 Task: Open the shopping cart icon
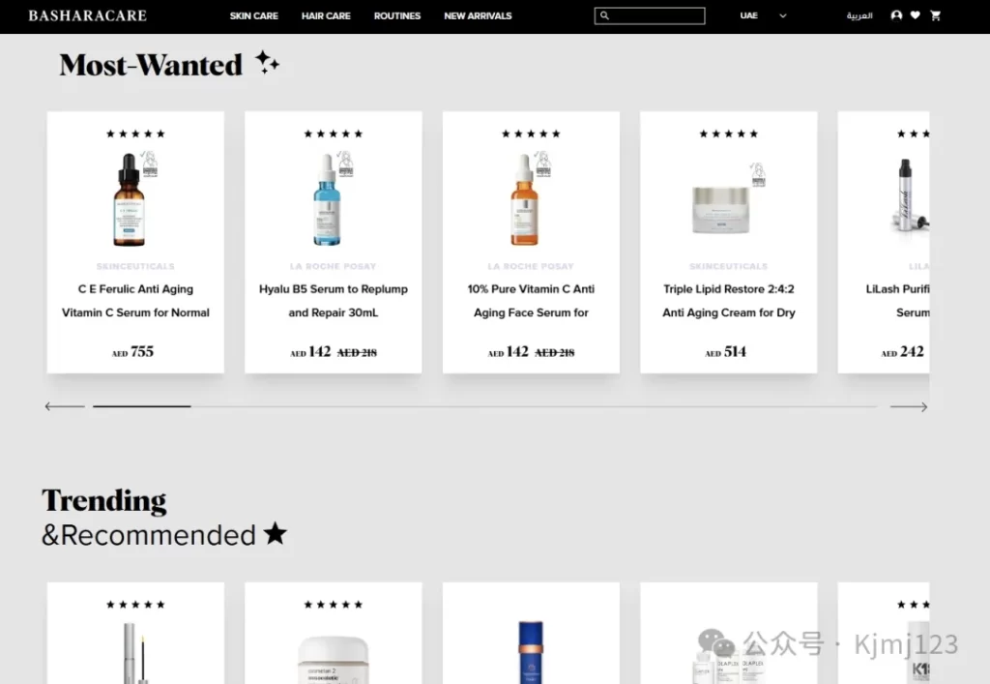(x=936, y=15)
